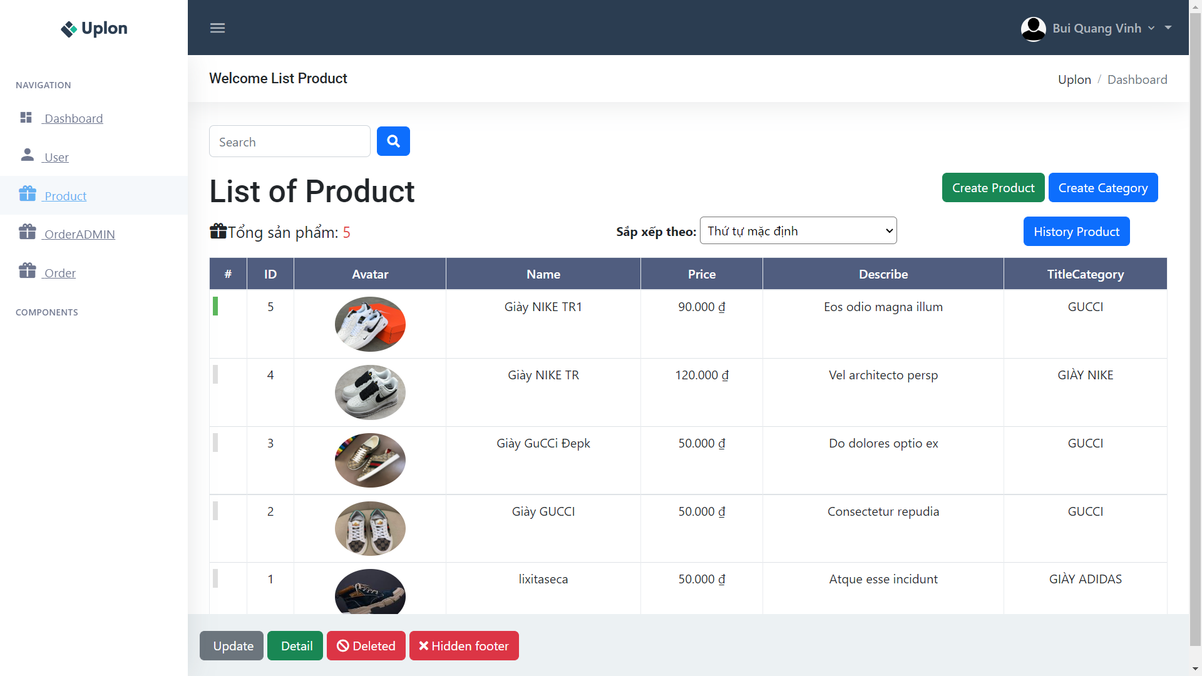Open the Dashboard breadcrumb item
Screen dimensions: 1202x676
point(1137,79)
